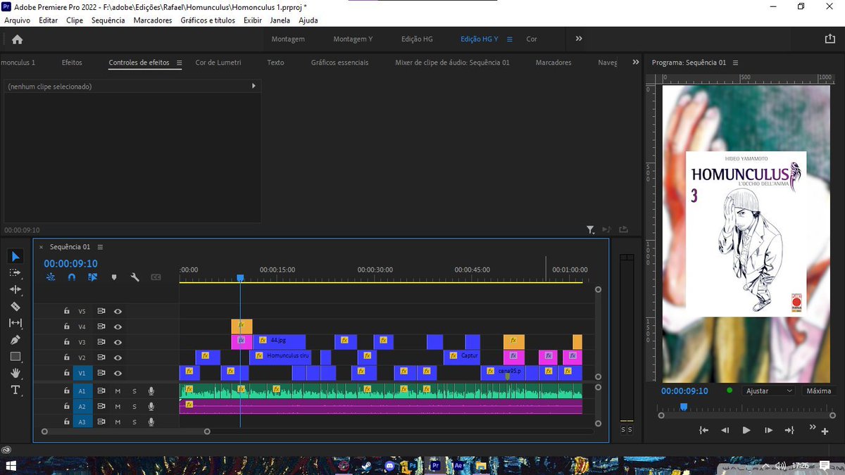Switch to Montagem workspace
The height and width of the screenshot is (475, 845).
(288, 39)
